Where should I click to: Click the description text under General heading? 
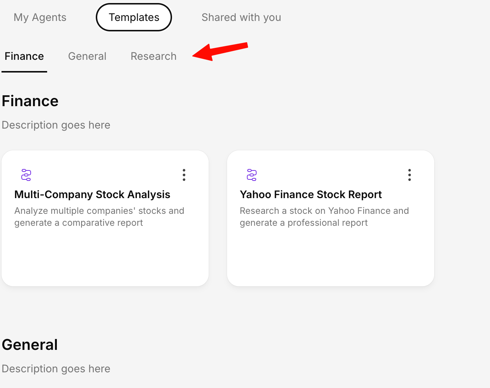(56, 369)
